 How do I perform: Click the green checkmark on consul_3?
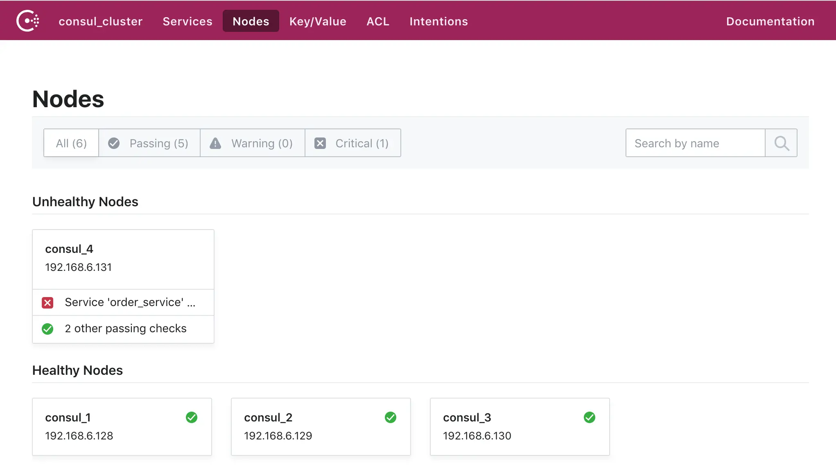click(590, 417)
